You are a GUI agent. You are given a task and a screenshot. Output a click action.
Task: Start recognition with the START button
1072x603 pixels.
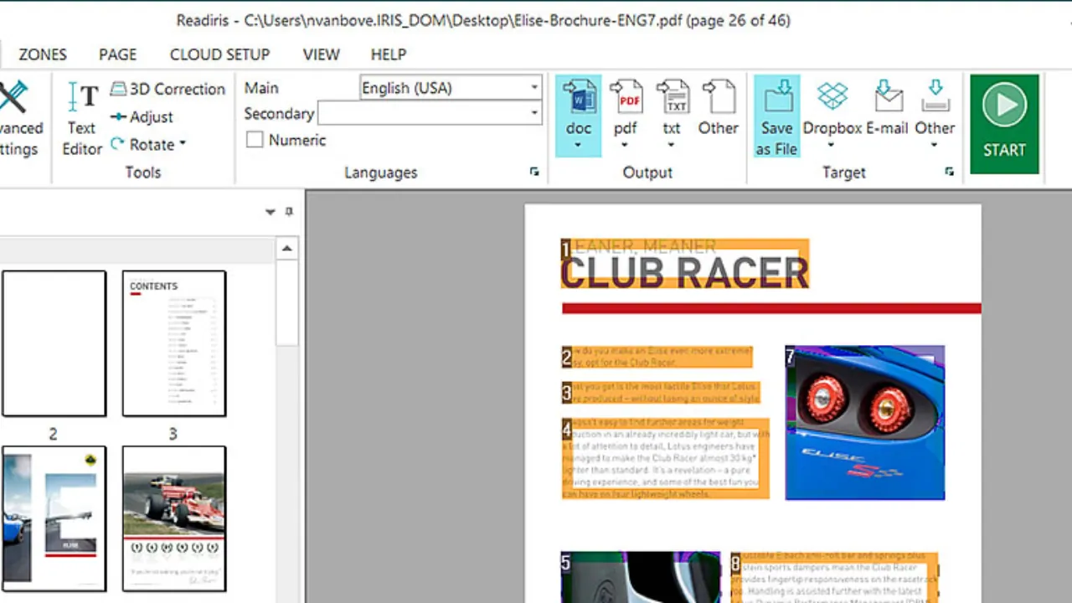1004,124
